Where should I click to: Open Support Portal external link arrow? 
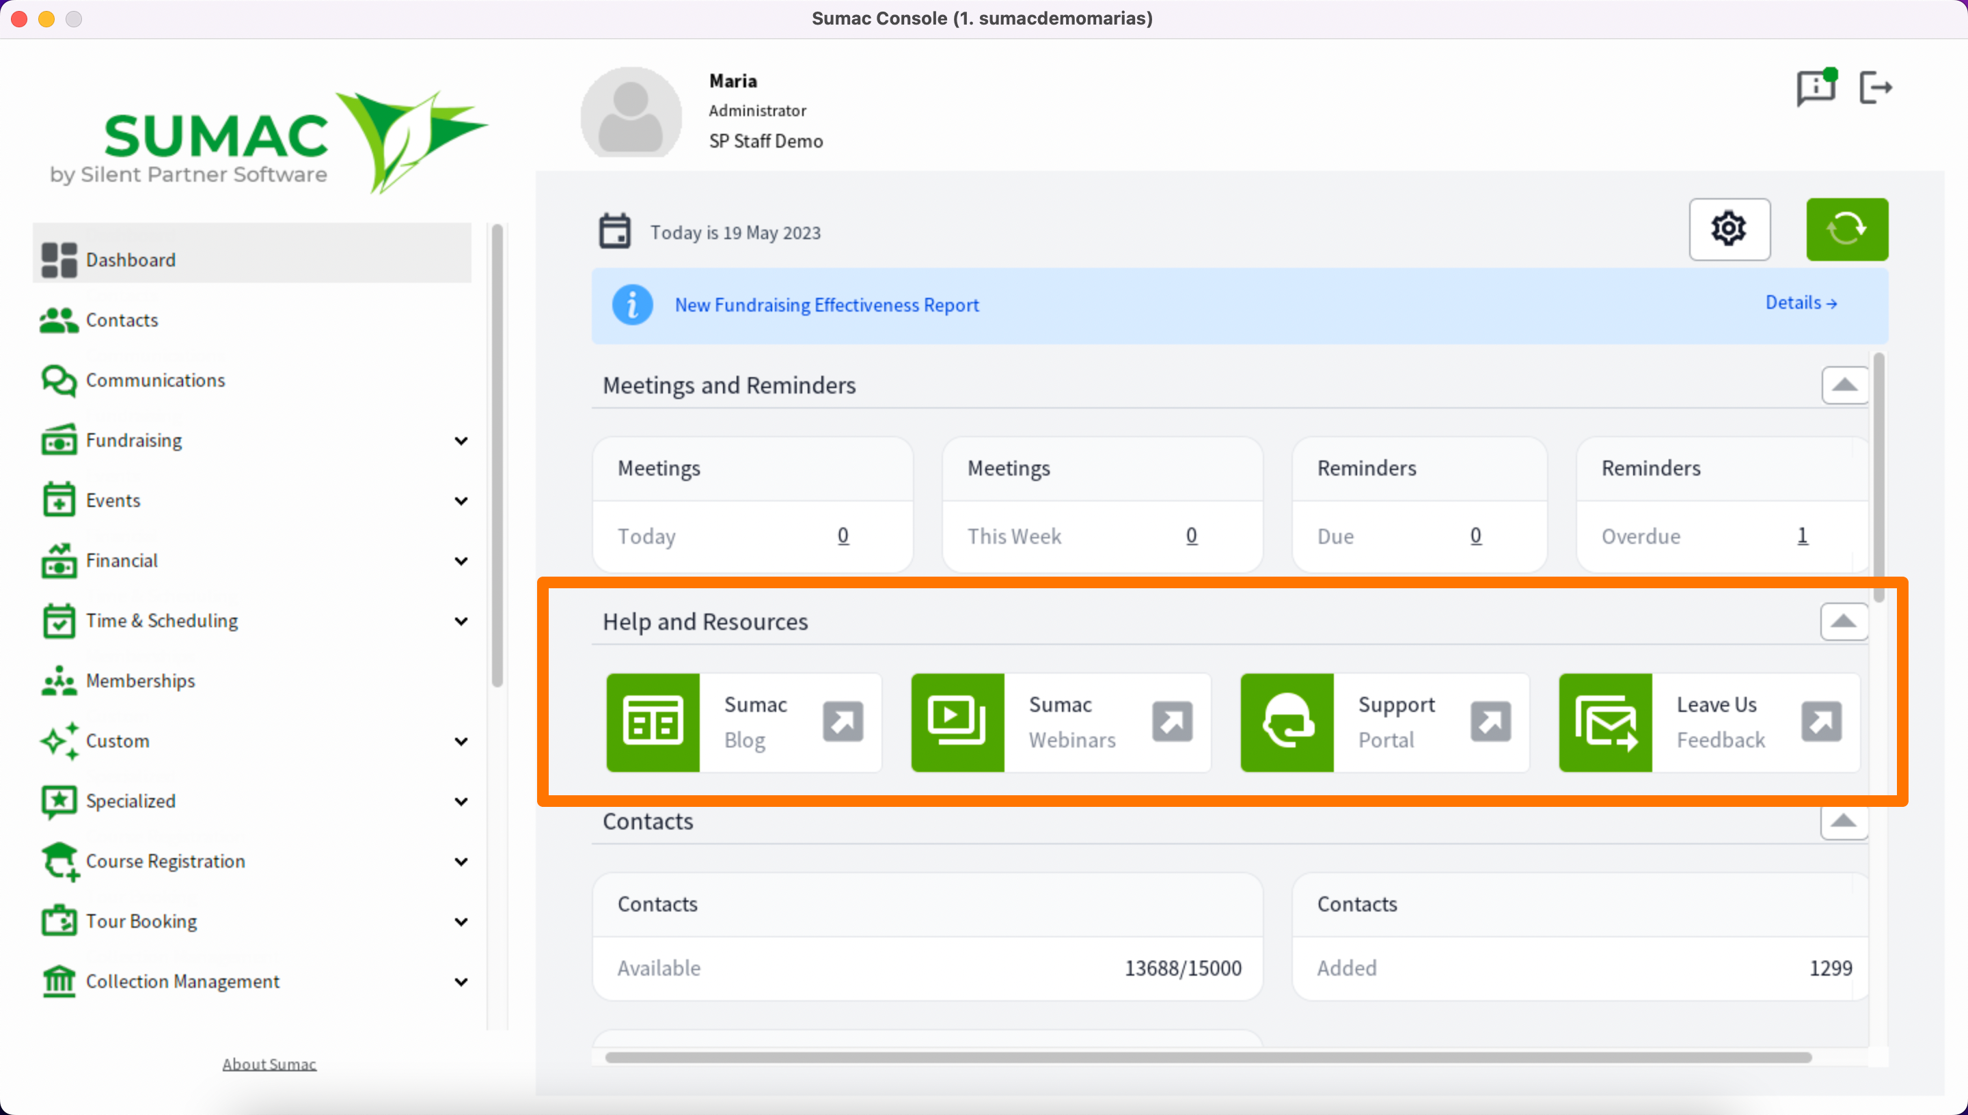(x=1490, y=721)
